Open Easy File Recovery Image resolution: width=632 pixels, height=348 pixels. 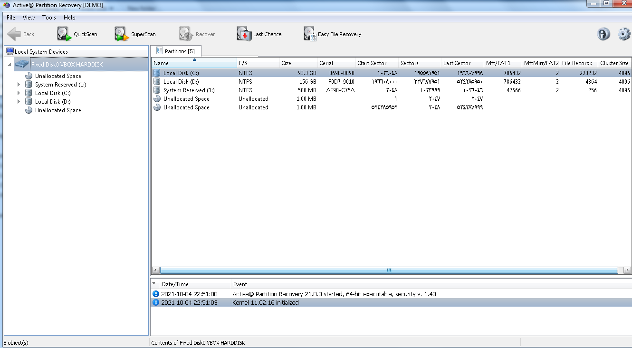coord(333,34)
